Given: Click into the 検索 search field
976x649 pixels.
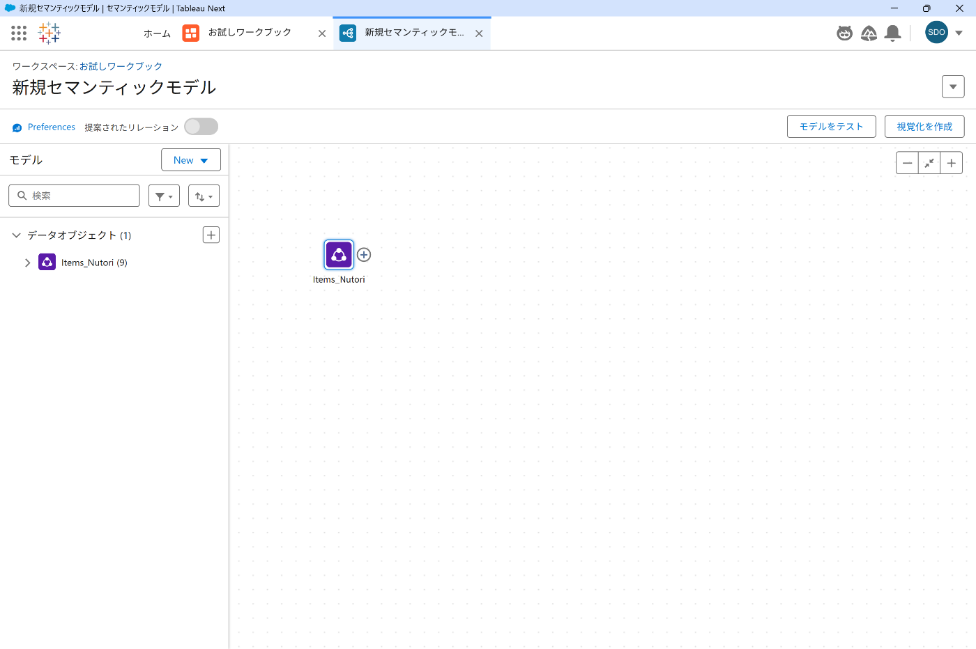Looking at the screenshot, I should [x=74, y=196].
